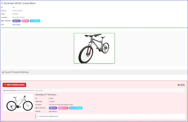This screenshot has height=122, width=188.
Task: Click the robot icon in the Rockrider ST 100 match card
Action: [x=36, y=108]
